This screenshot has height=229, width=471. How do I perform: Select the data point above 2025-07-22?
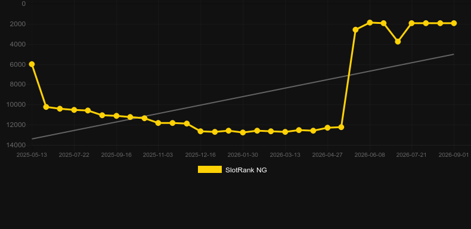pos(74,110)
